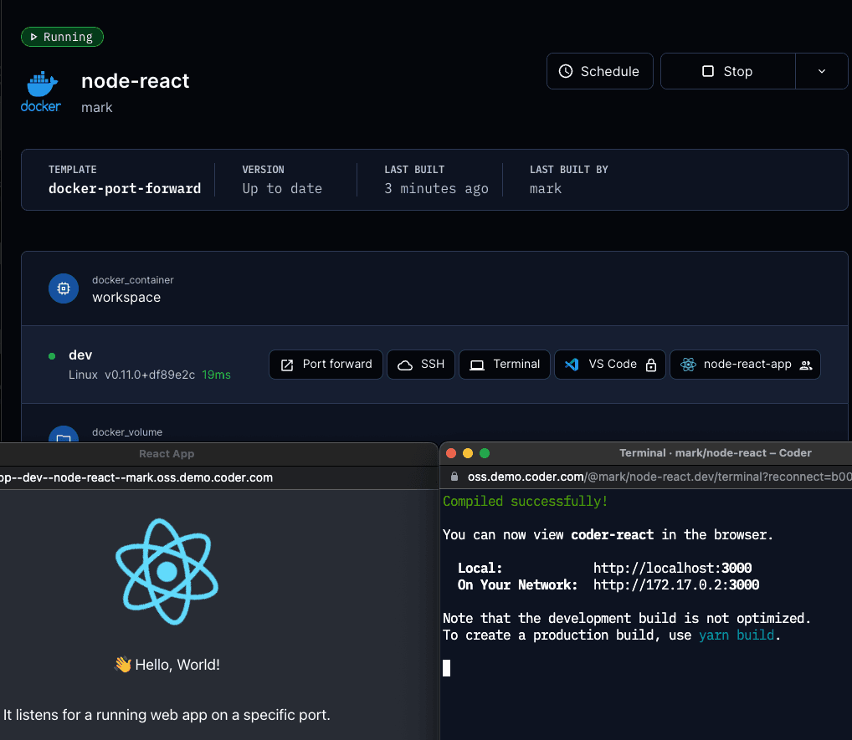Viewport: 852px width, 740px height.
Task: Click the padlock icon in terminal address bar
Action: [454, 477]
